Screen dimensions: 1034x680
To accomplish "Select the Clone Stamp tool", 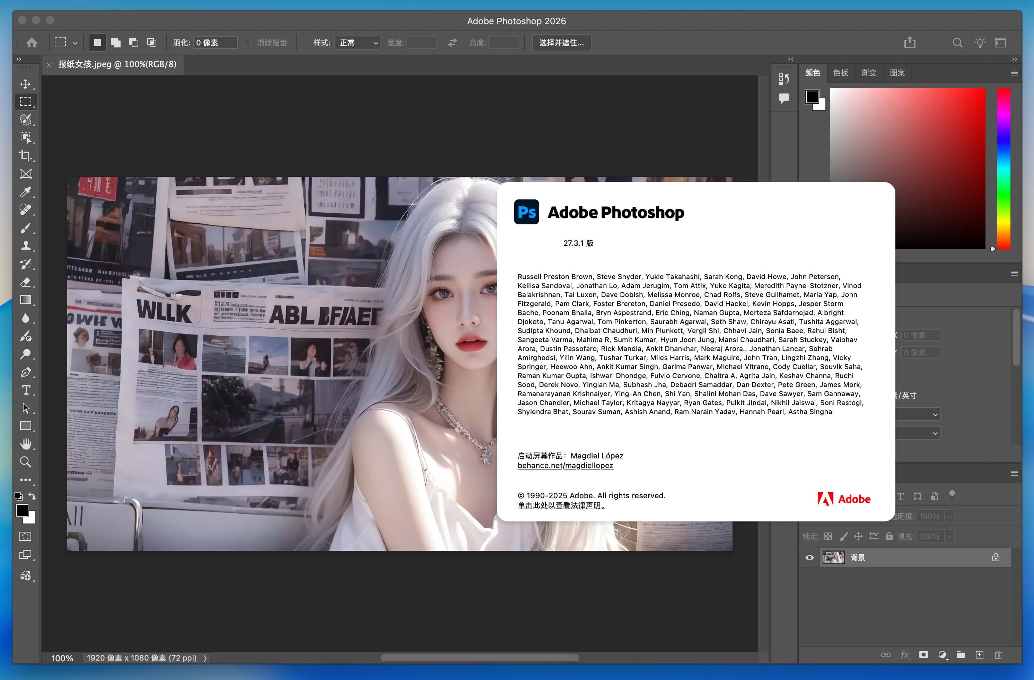I will click(x=26, y=246).
